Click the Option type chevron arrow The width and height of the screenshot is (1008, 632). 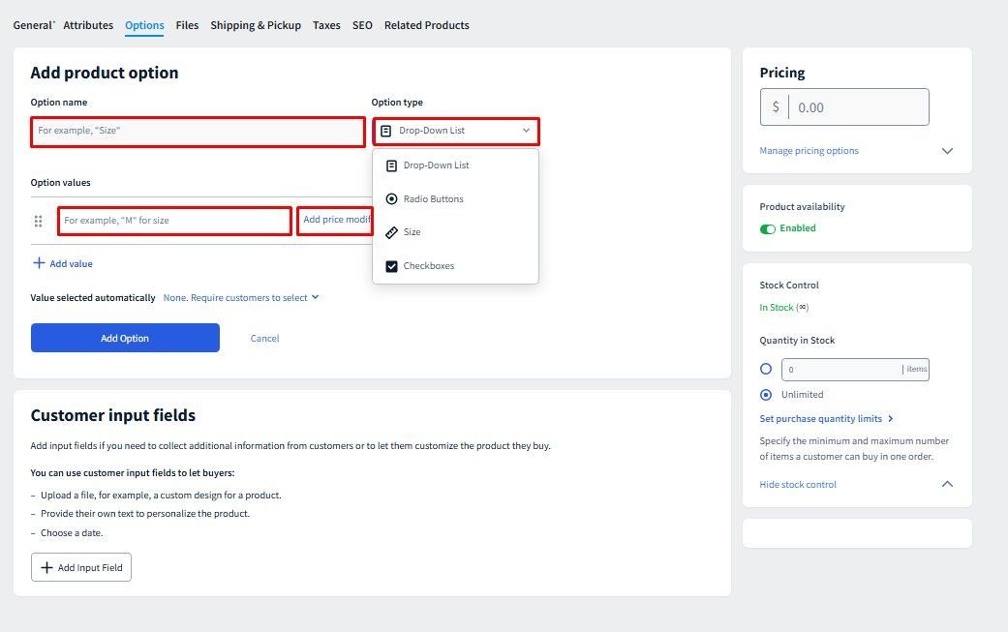tap(526, 131)
